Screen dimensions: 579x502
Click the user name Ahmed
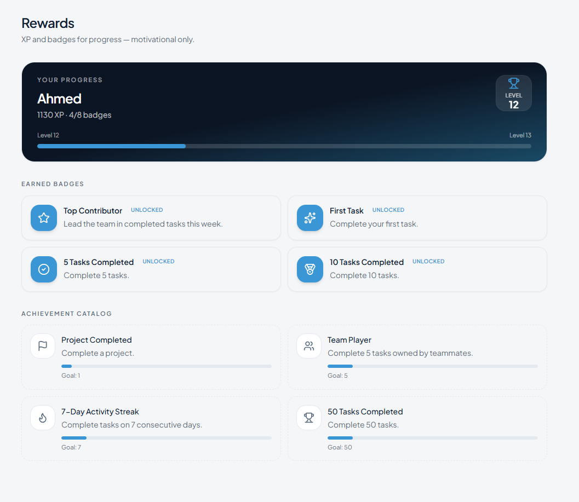click(60, 99)
